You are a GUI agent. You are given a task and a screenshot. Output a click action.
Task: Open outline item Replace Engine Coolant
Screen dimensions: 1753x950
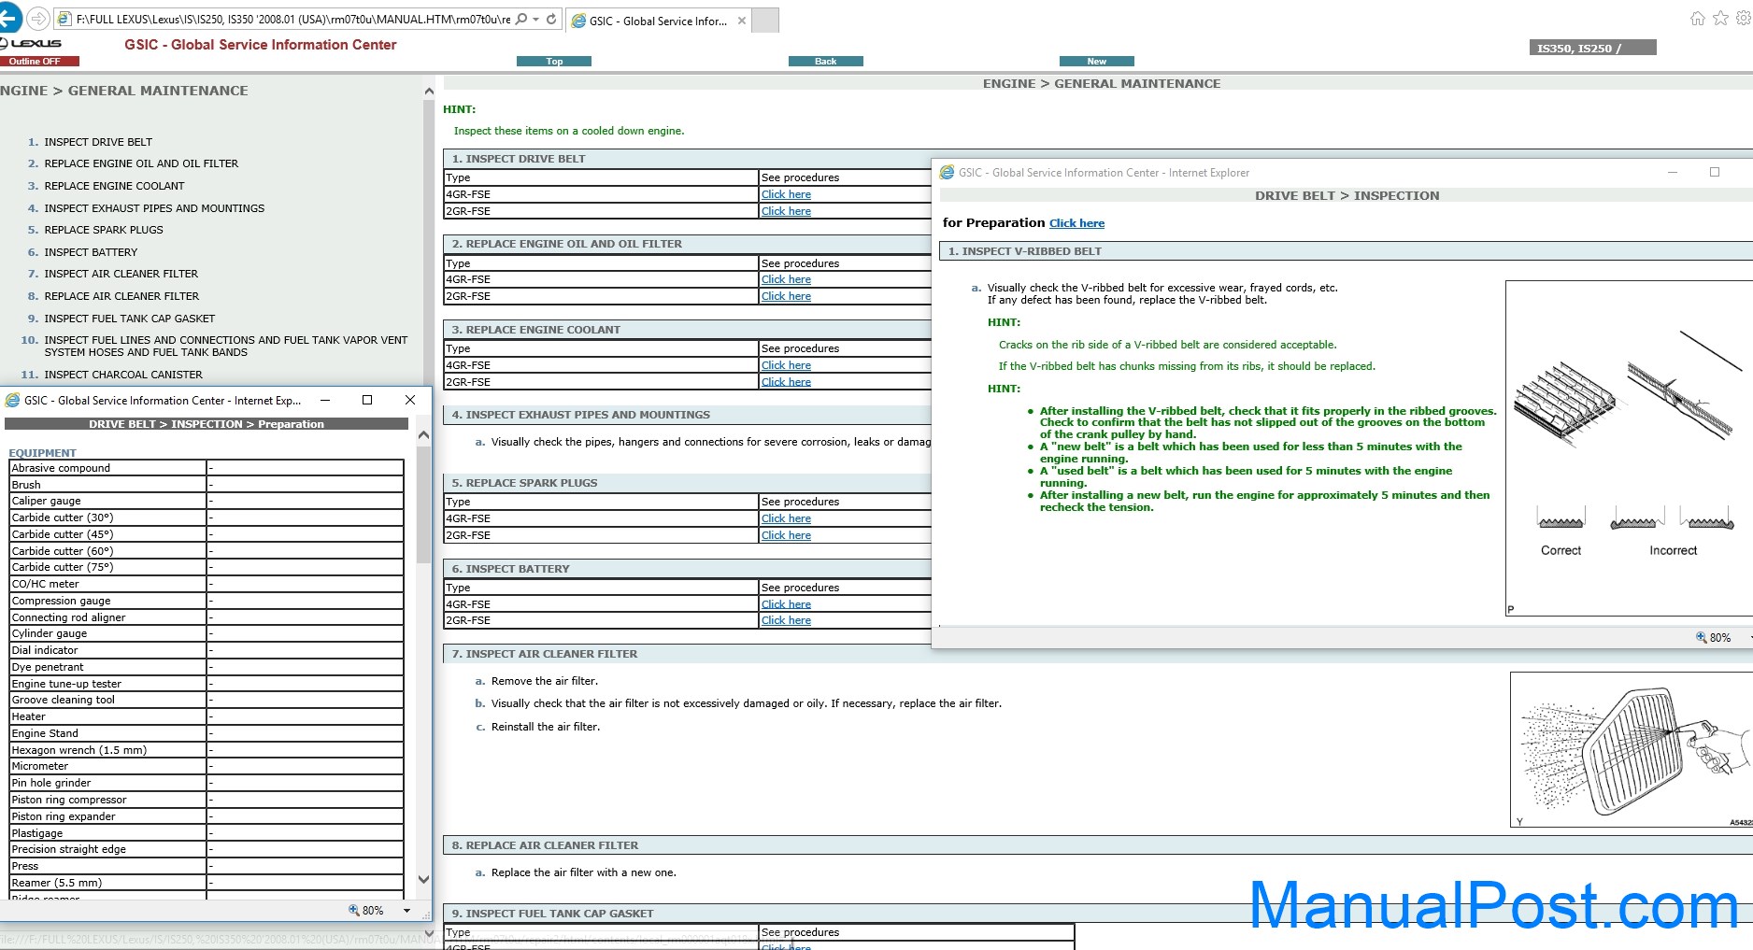[x=114, y=186]
